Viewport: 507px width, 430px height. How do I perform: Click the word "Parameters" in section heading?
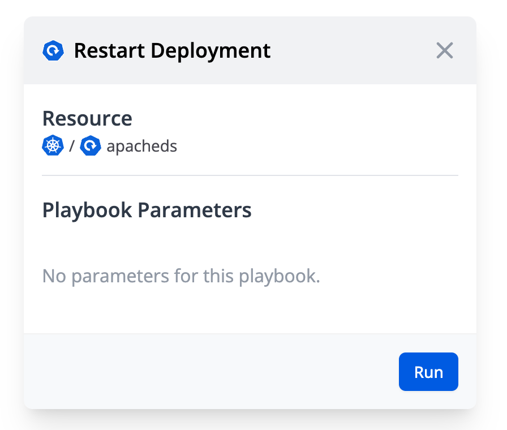[x=195, y=210]
